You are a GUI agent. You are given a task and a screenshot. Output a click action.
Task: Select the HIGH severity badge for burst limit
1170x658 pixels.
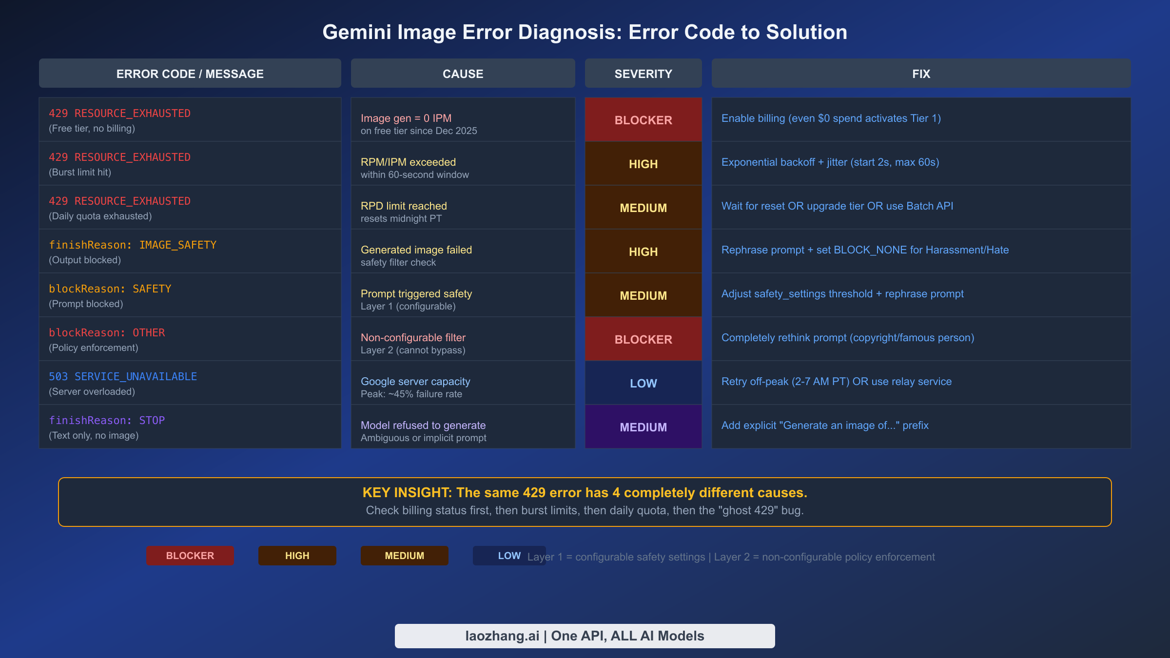tap(643, 163)
